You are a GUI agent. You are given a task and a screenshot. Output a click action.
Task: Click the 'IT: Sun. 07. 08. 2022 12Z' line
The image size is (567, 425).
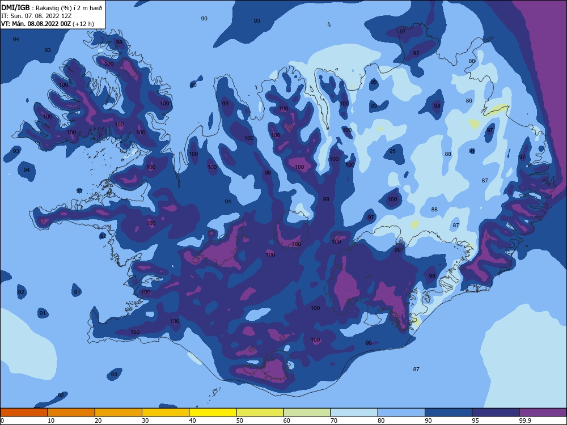point(36,16)
